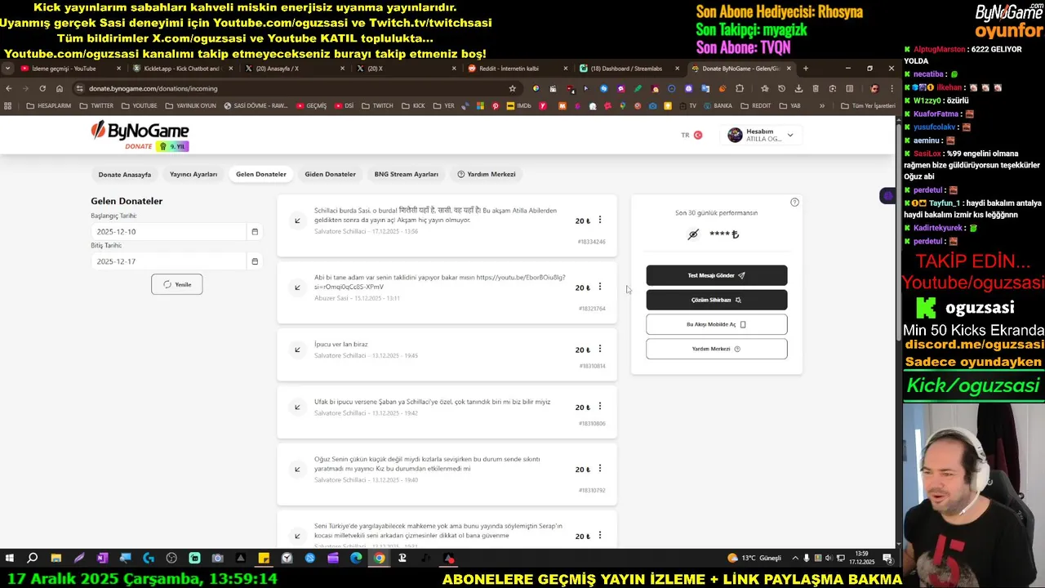Open the kebab menu on the 'İpucu ver lan biraz' donation
Viewport: 1045px width, 588px height.
(600, 349)
